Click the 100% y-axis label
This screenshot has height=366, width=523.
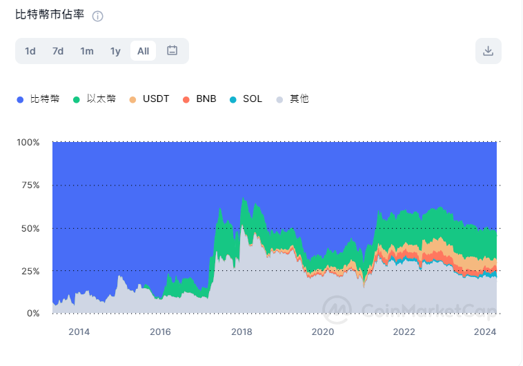28,142
